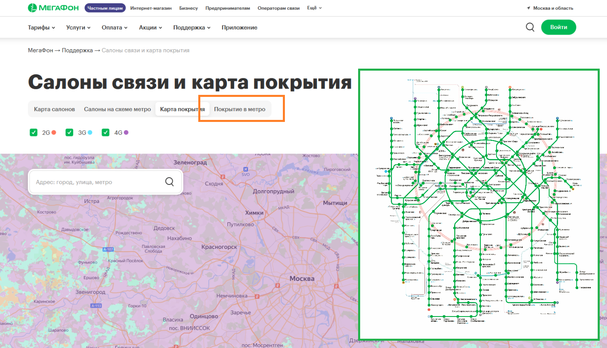Expand the Оплата dropdown menu
The width and height of the screenshot is (607, 348).
115,27
